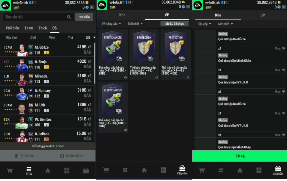Click the Mở SL đã chọn button
The width and height of the screenshot is (287, 181).
point(174,24)
